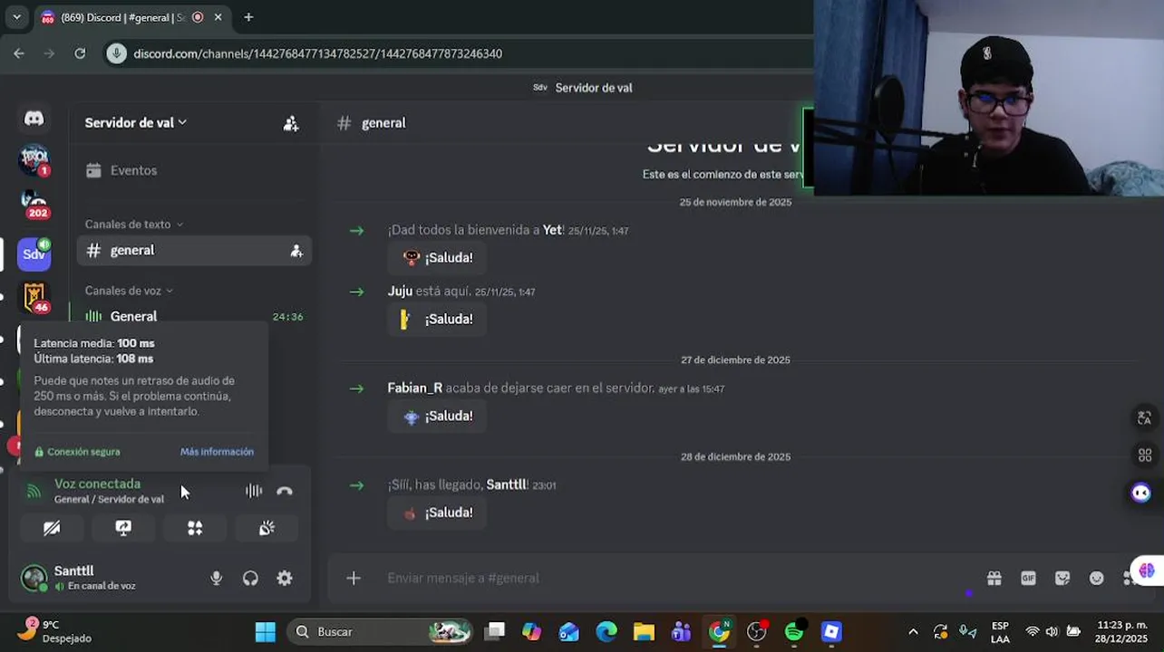This screenshot has width=1164, height=652.
Task: Open the weather widget 9°C Despejado
Action: (56, 631)
